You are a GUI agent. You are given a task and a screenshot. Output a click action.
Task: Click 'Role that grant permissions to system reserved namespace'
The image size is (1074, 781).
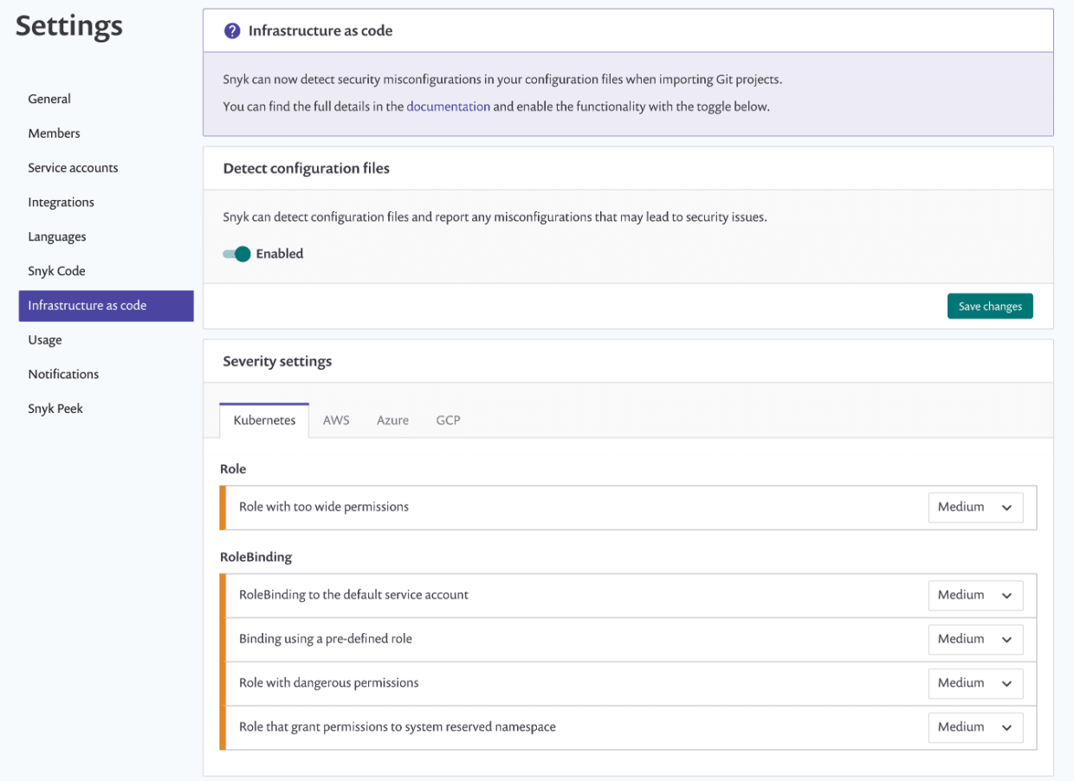398,727
